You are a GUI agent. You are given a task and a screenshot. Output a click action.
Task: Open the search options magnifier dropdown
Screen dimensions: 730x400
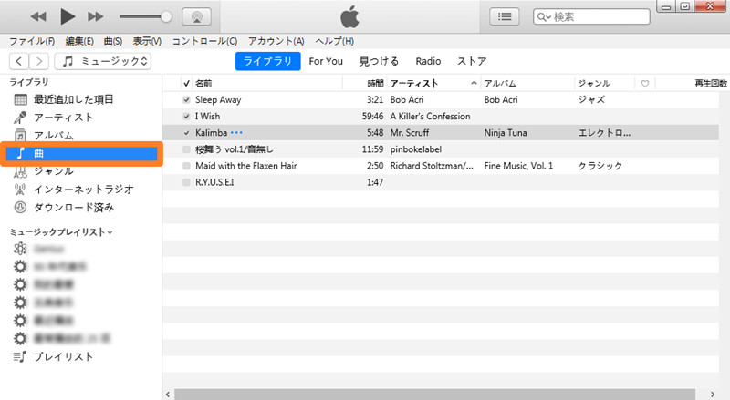(x=544, y=17)
